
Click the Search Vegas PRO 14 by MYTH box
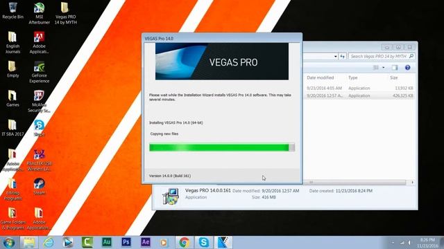pos(382,57)
